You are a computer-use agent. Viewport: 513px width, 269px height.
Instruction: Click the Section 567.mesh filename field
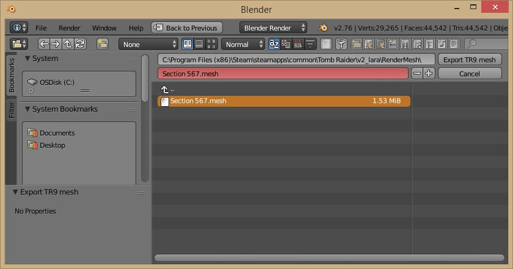point(283,74)
